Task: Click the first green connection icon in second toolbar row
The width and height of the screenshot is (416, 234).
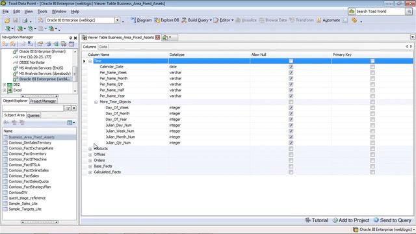Action: tap(8, 29)
